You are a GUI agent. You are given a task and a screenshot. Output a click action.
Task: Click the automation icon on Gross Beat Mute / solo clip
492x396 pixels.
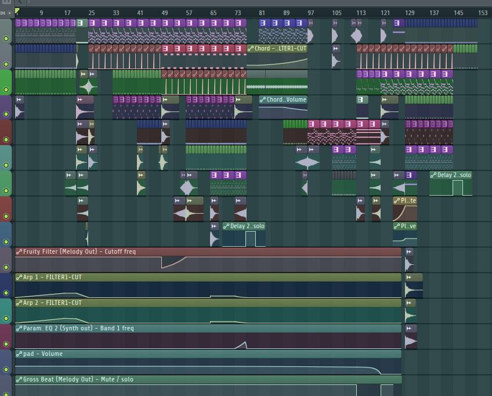click(x=19, y=380)
